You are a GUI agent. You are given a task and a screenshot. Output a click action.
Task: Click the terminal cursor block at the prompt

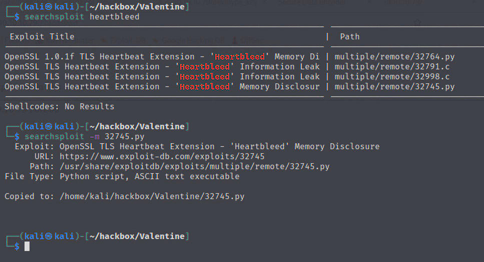point(27,246)
